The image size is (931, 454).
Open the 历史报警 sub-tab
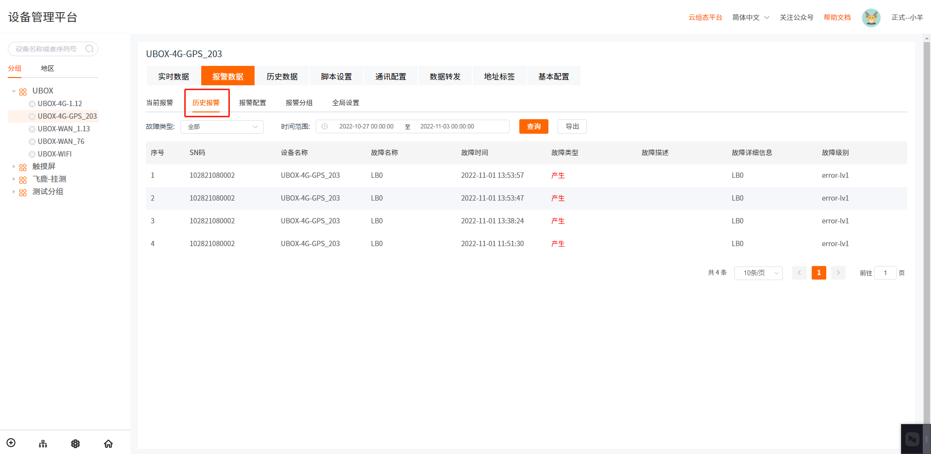[206, 103]
